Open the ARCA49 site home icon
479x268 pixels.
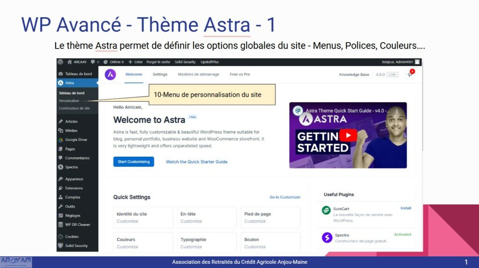click(x=70, y=62)
